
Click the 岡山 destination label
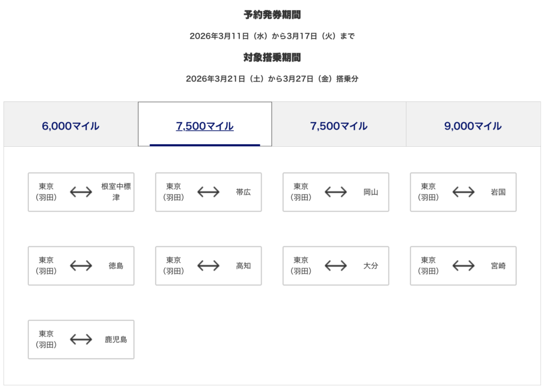(371, 192)
